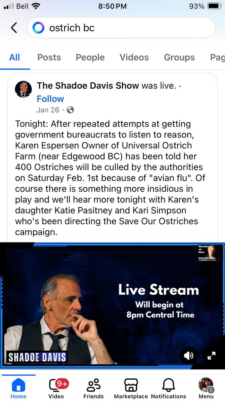Expand the live video to fullscreen

click(x=211, y=356)
